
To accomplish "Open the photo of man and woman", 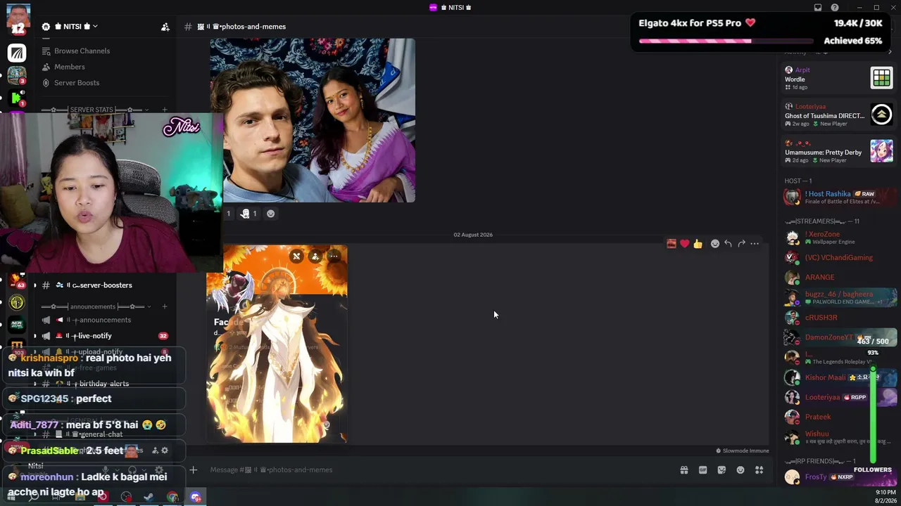I will point(313,120).
